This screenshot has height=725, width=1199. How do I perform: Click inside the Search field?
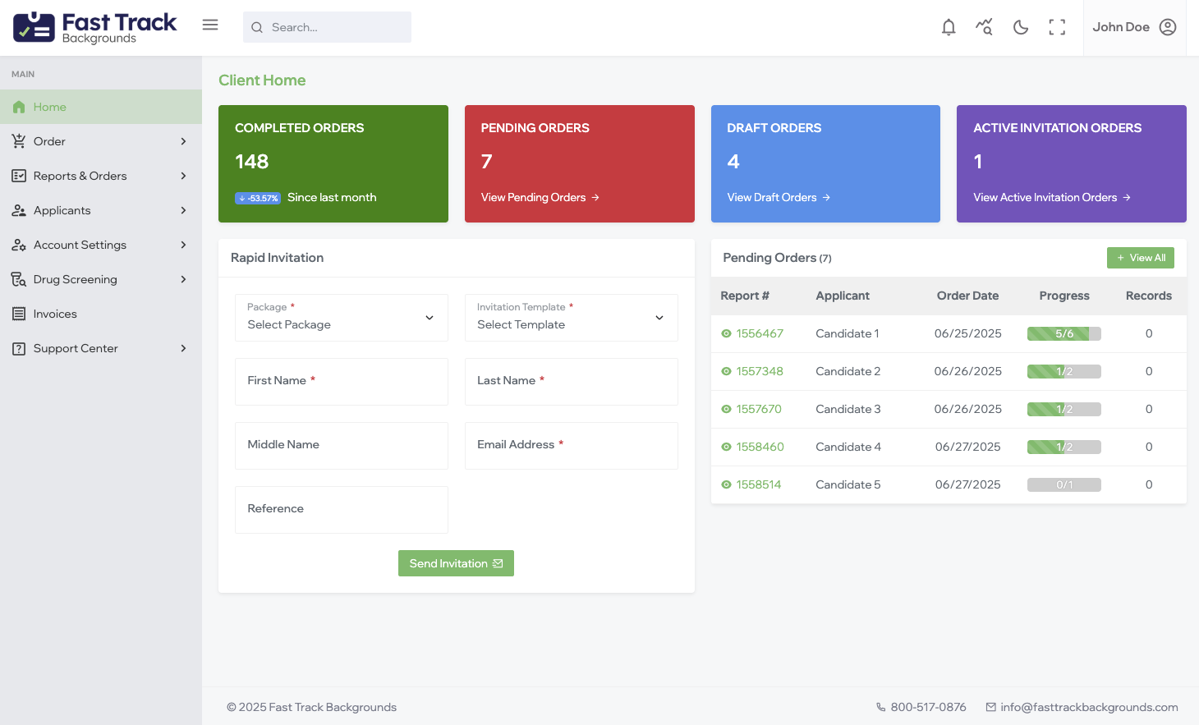tap(327, 27)
